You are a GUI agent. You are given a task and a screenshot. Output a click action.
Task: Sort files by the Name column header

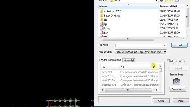(x=128, y=7)
